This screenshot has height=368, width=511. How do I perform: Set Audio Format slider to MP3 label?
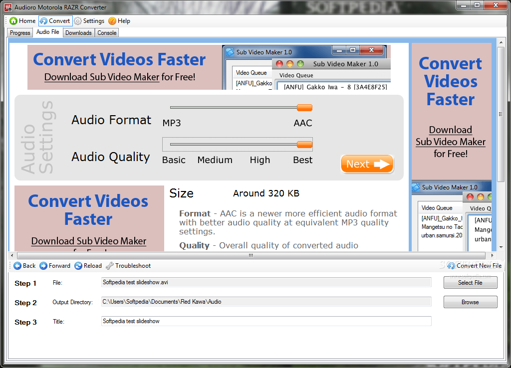[x=172, y=123]
